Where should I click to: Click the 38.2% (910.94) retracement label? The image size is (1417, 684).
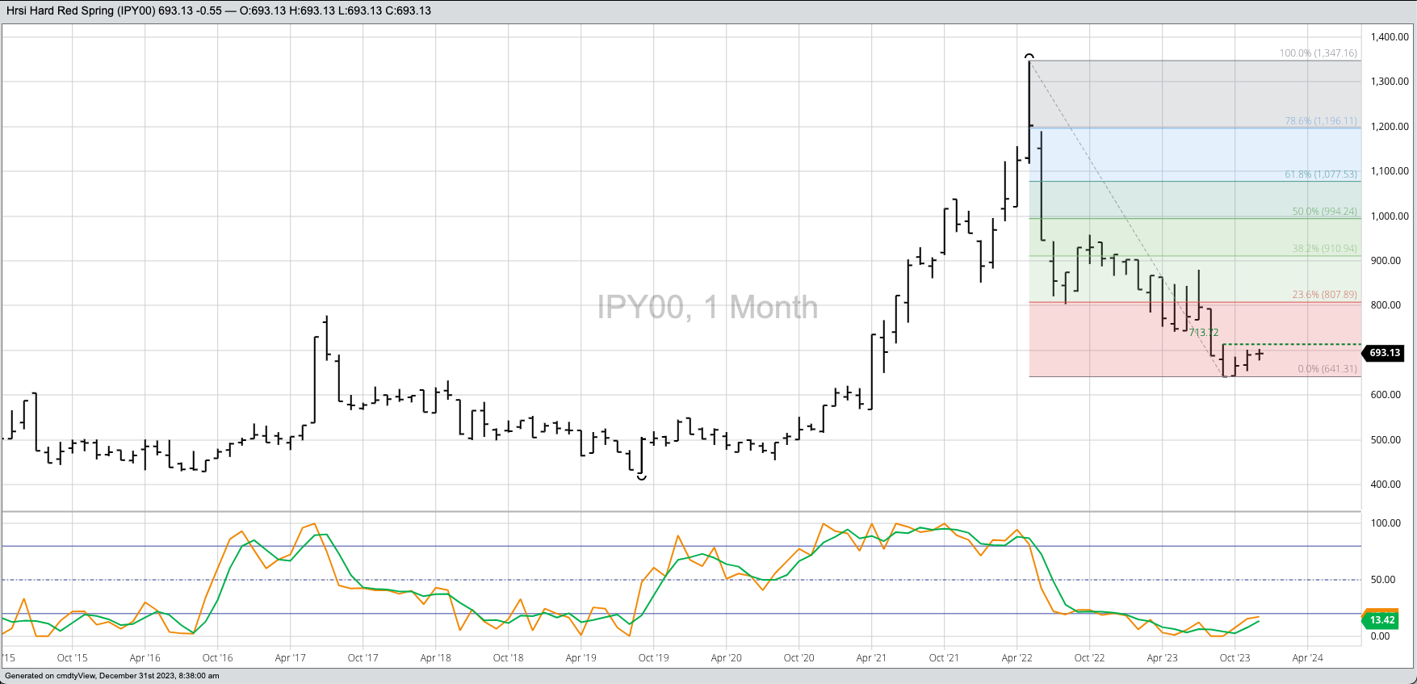pyautogui.click(x=1324, y=249)
